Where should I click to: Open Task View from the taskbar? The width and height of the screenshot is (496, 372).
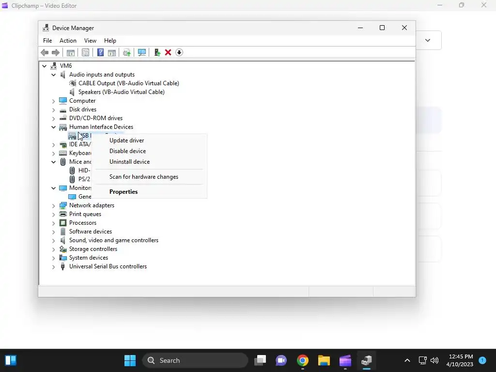tap(260, 360)
